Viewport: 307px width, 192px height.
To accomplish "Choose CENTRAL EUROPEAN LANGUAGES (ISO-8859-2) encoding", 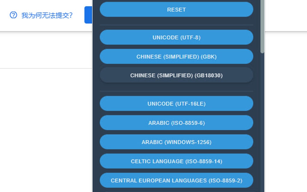I will click(176, 181).
